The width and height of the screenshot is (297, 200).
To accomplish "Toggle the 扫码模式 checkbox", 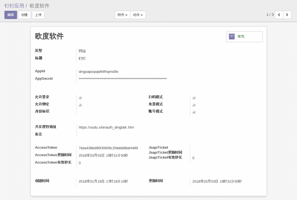I will [194, 98].
